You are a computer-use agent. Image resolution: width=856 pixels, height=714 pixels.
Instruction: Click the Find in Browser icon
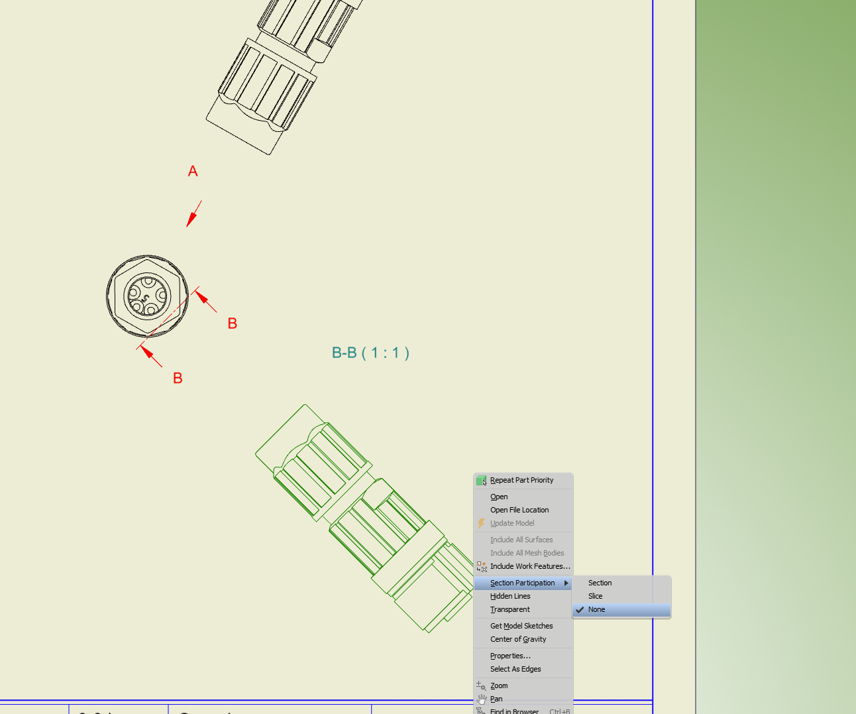click(x=481, y=711)
